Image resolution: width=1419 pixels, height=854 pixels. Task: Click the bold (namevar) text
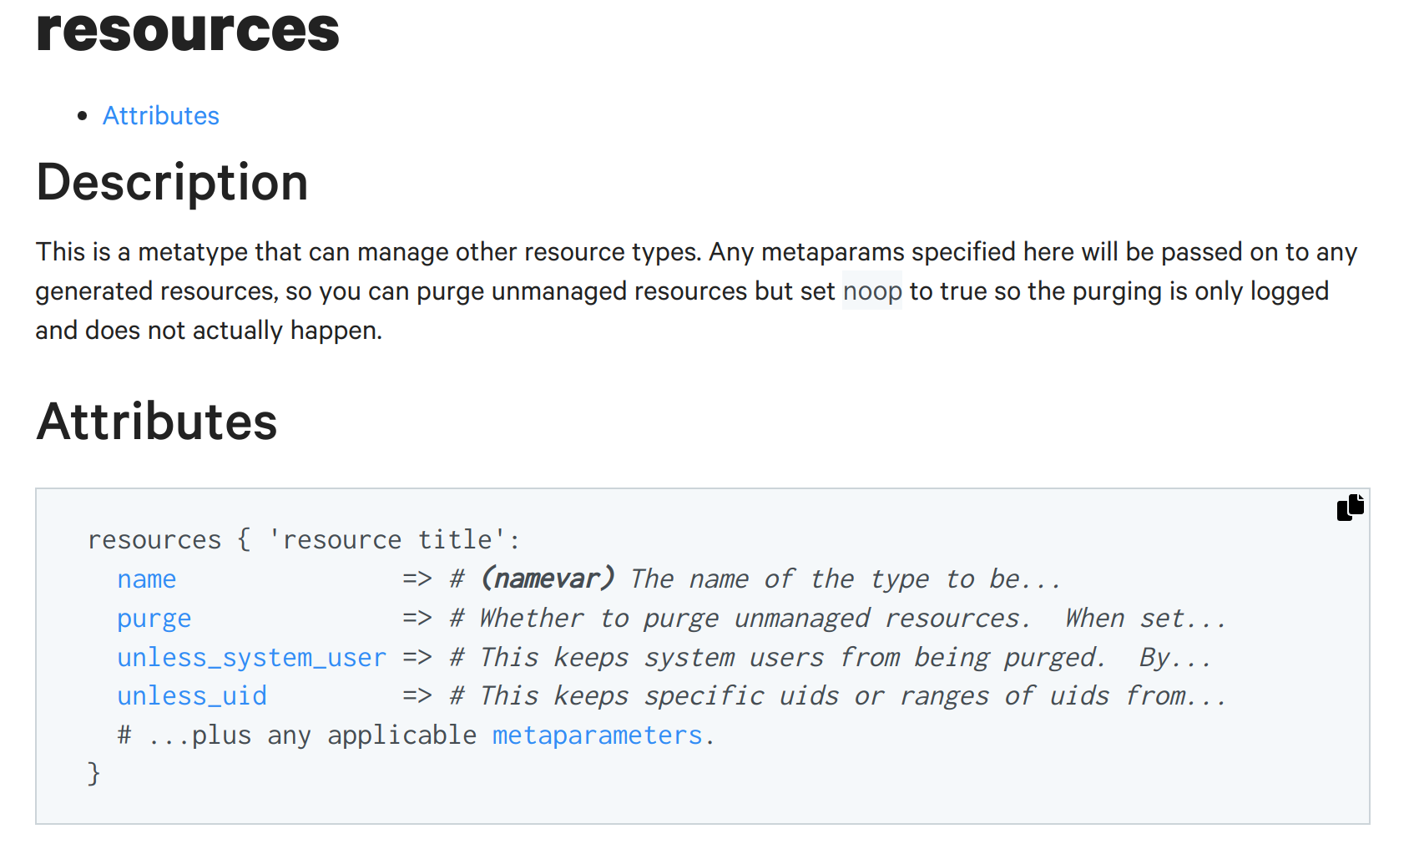click(548, 579)
